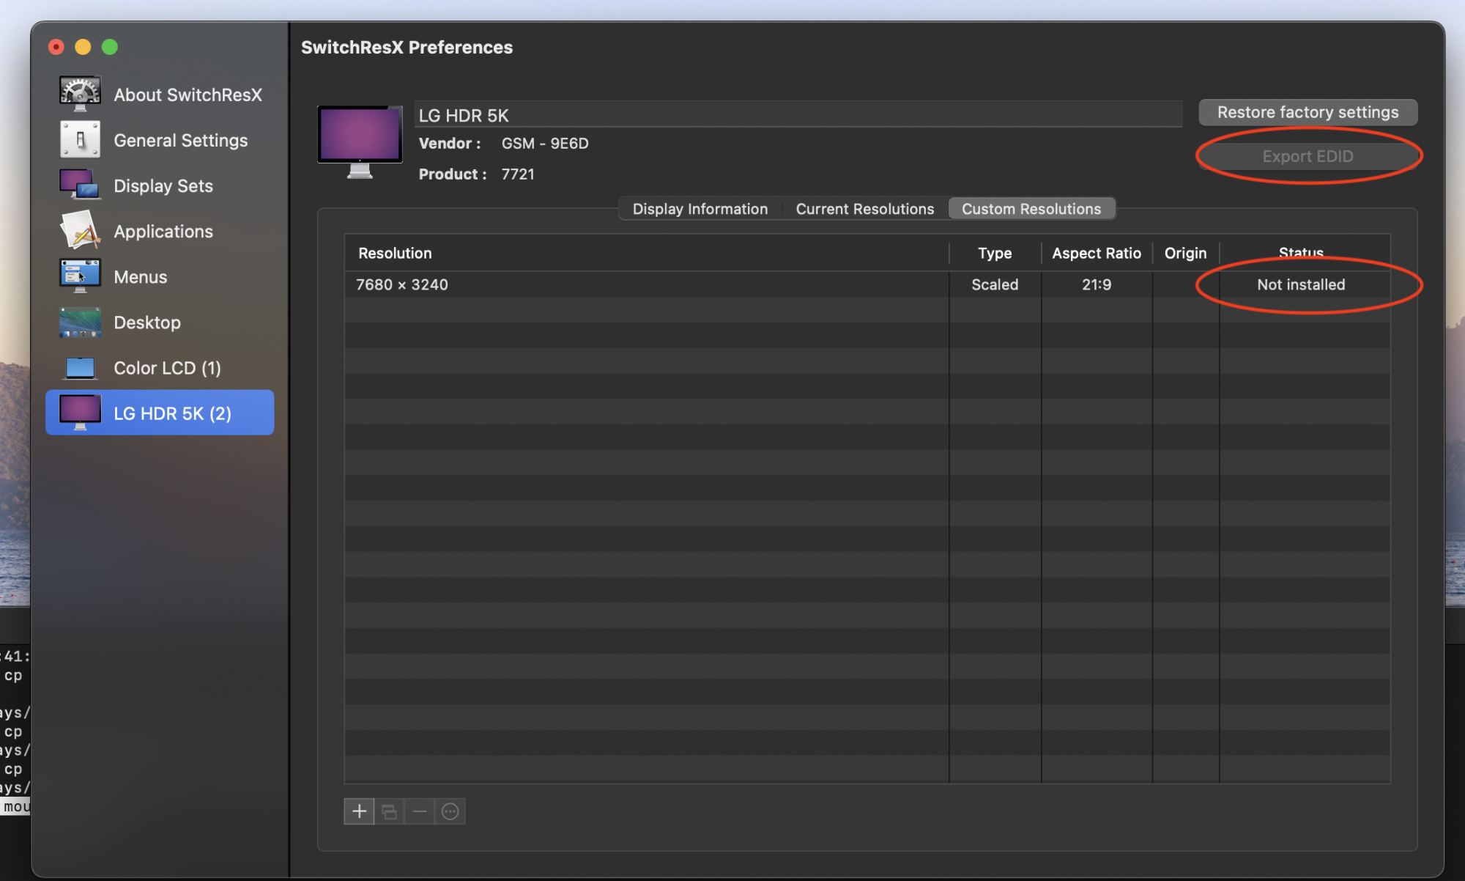
Task: Switch to the Current Resolutions tab
Action: tap(864, 209)
